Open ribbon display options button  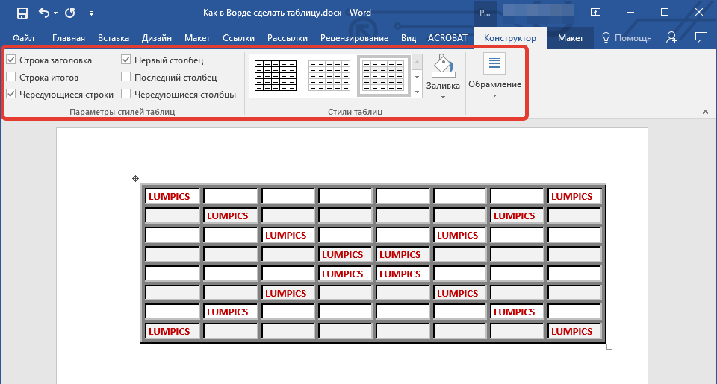pyautogui.click(x=595, y=13)
